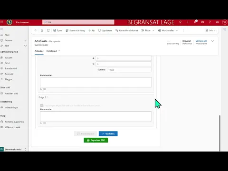
Task: Open the question mark help icon
Action: 210,22
